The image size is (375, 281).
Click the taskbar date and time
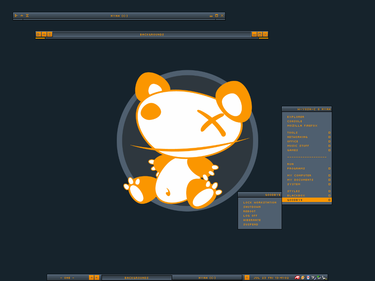[x=271, y=278]
